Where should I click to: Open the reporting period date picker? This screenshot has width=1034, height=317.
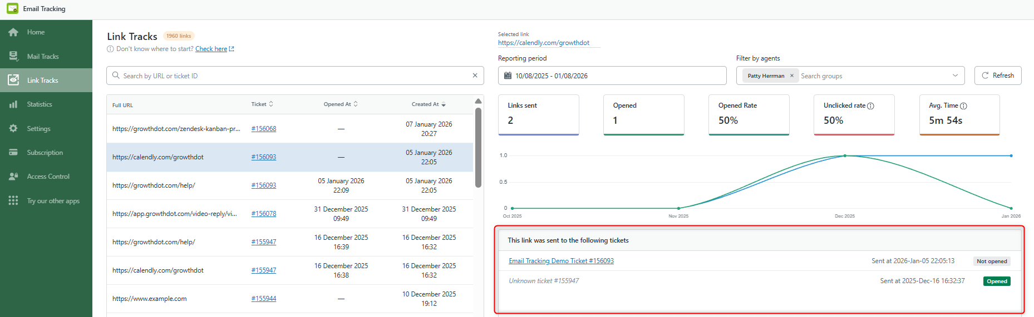[x=612, y=76]
